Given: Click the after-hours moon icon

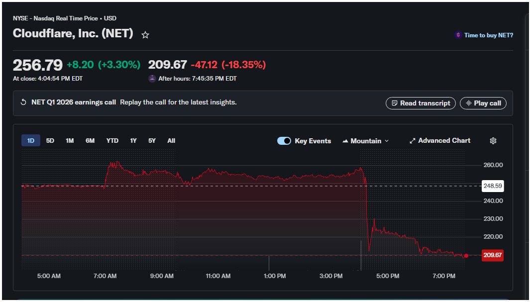Looking at the screenshot, I should (x=152, y=79).
